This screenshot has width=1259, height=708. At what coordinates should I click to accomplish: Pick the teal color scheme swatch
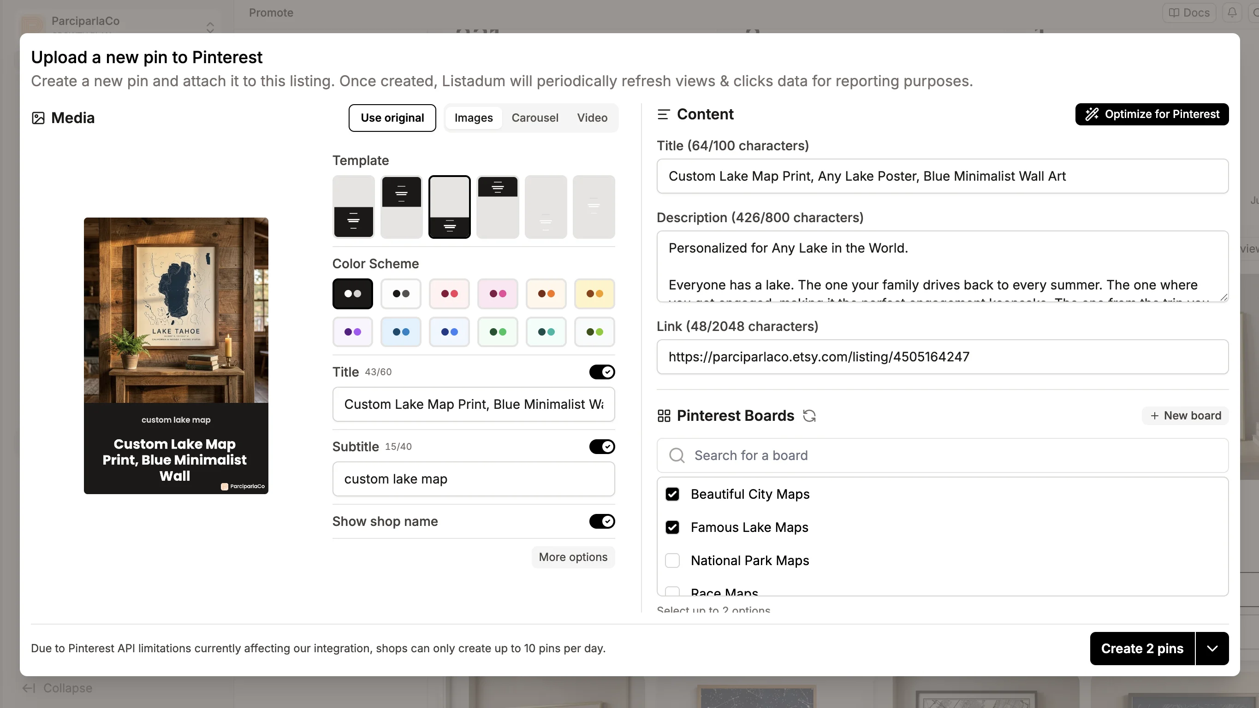(x=546, y=332)
